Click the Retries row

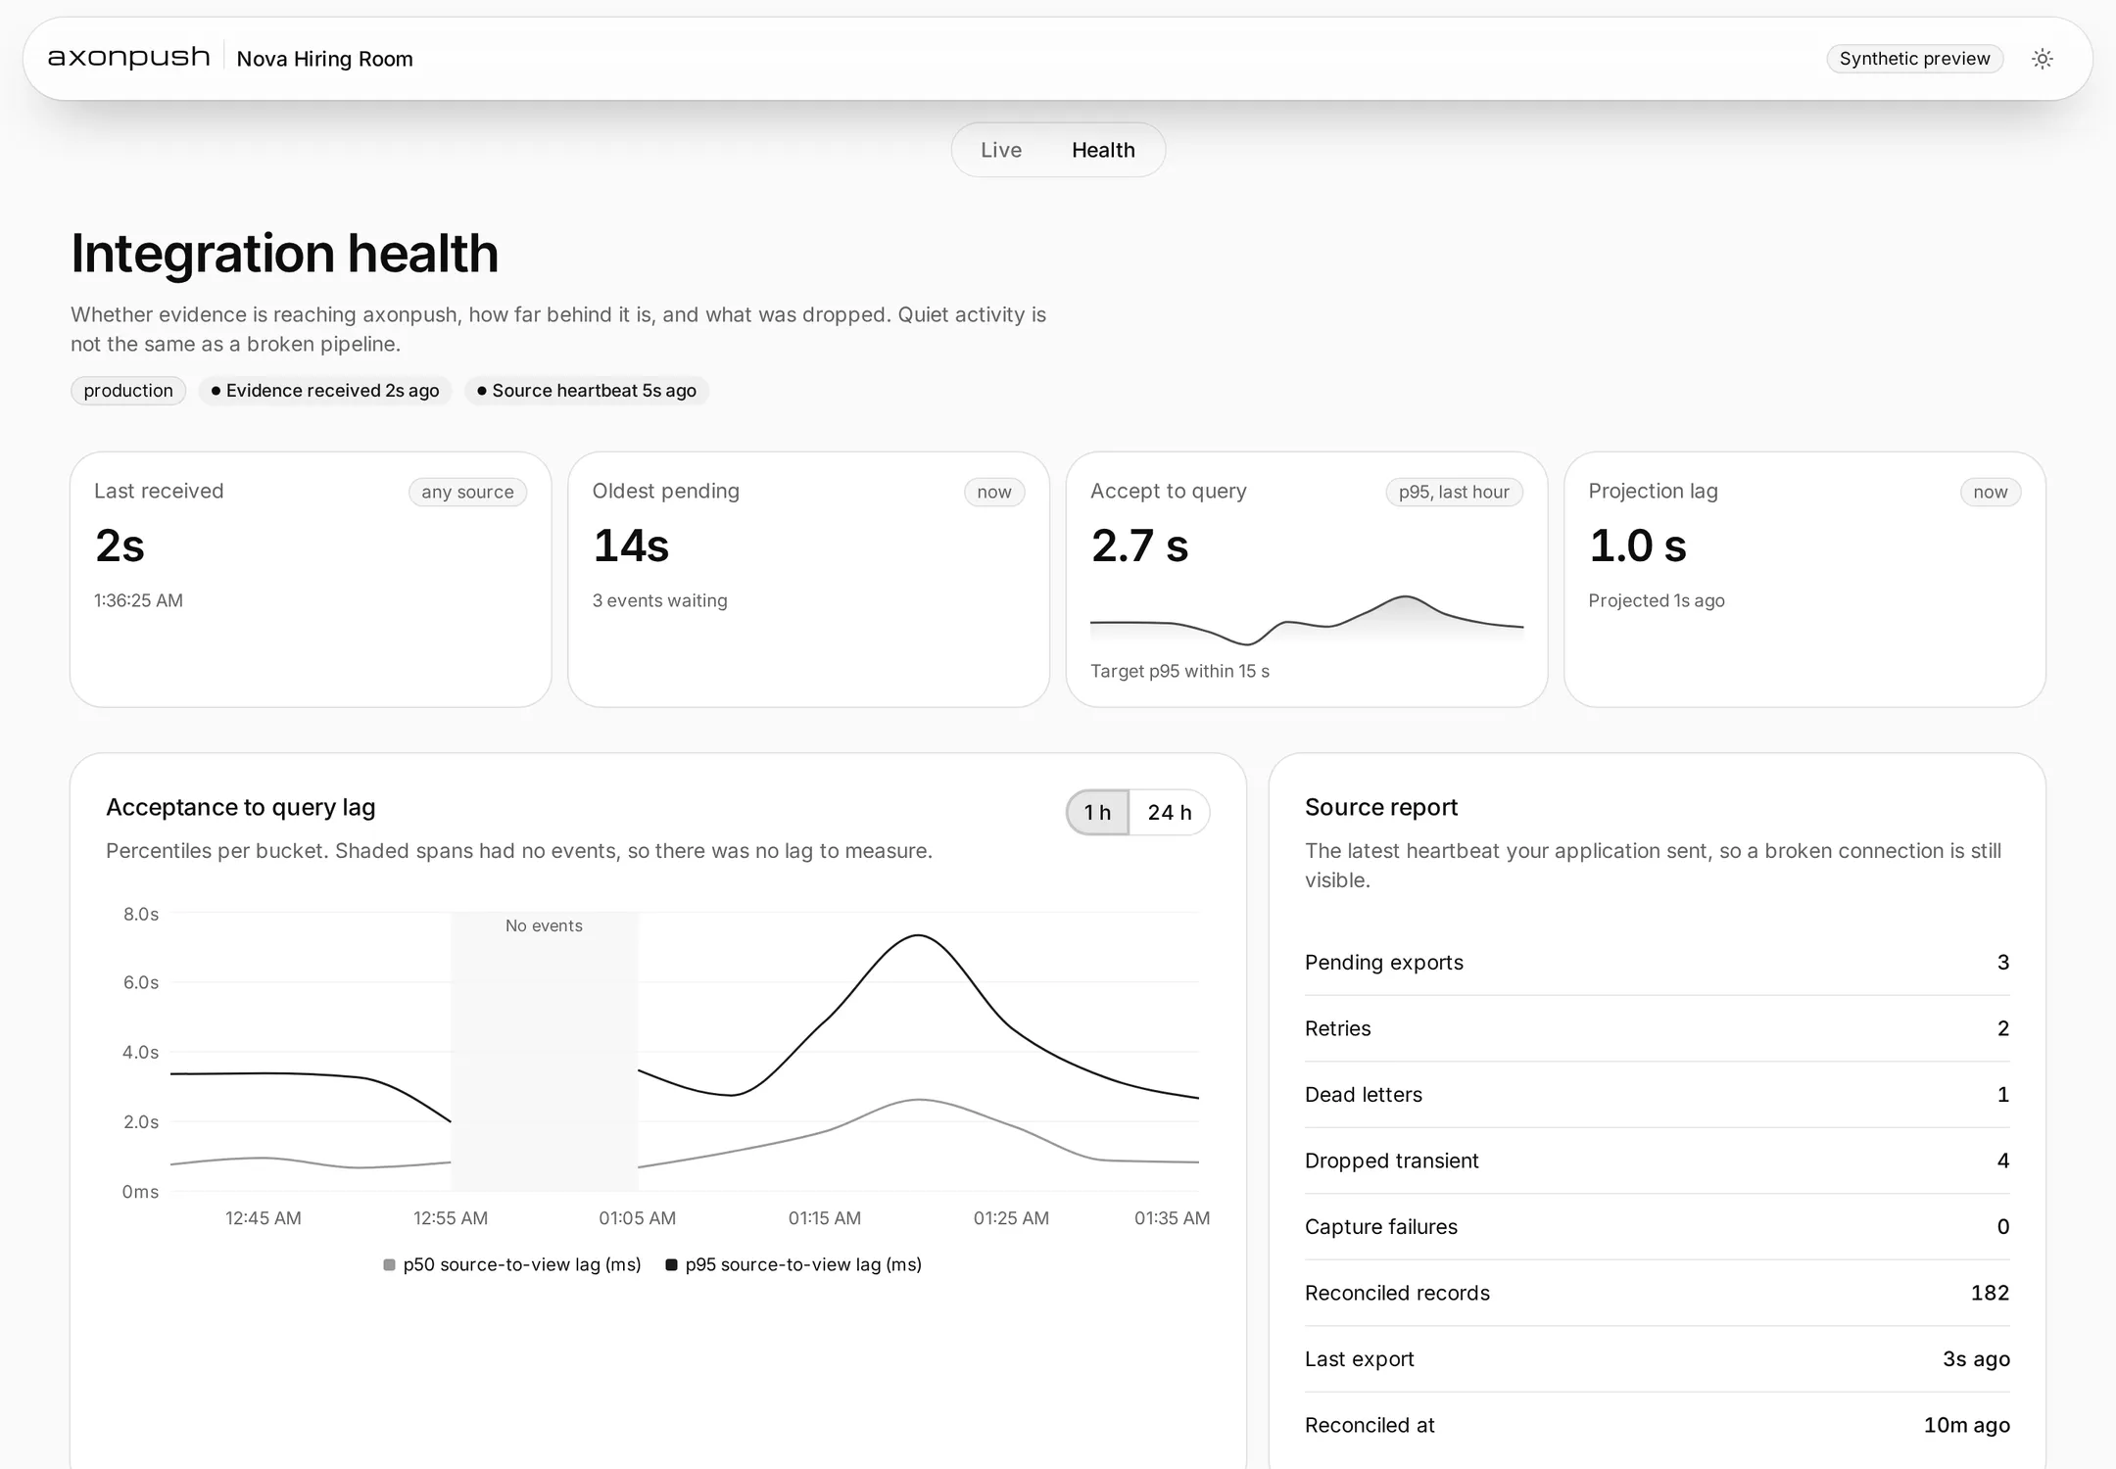[1658, 1028]
